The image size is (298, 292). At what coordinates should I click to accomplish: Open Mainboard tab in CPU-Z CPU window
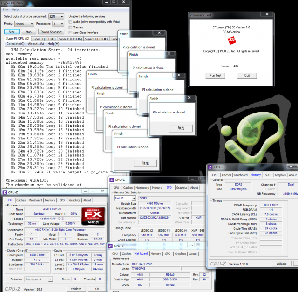pos(35,200)
